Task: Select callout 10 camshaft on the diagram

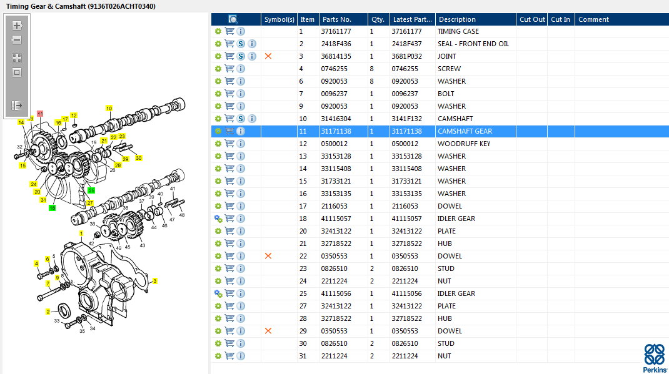Action: click(109, 109)
